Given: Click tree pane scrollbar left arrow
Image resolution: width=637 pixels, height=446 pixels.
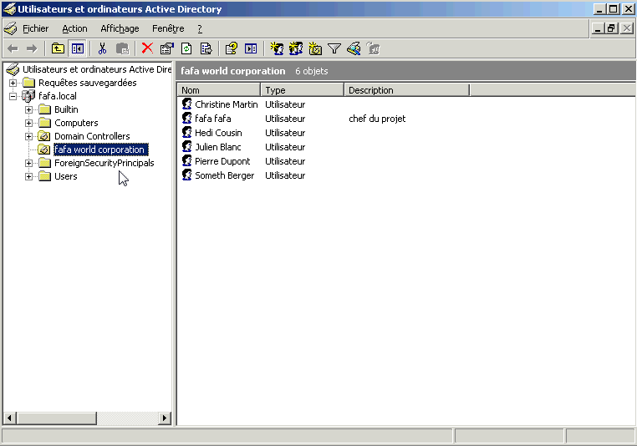Looking at the screenshot, I should coord(10,418).
